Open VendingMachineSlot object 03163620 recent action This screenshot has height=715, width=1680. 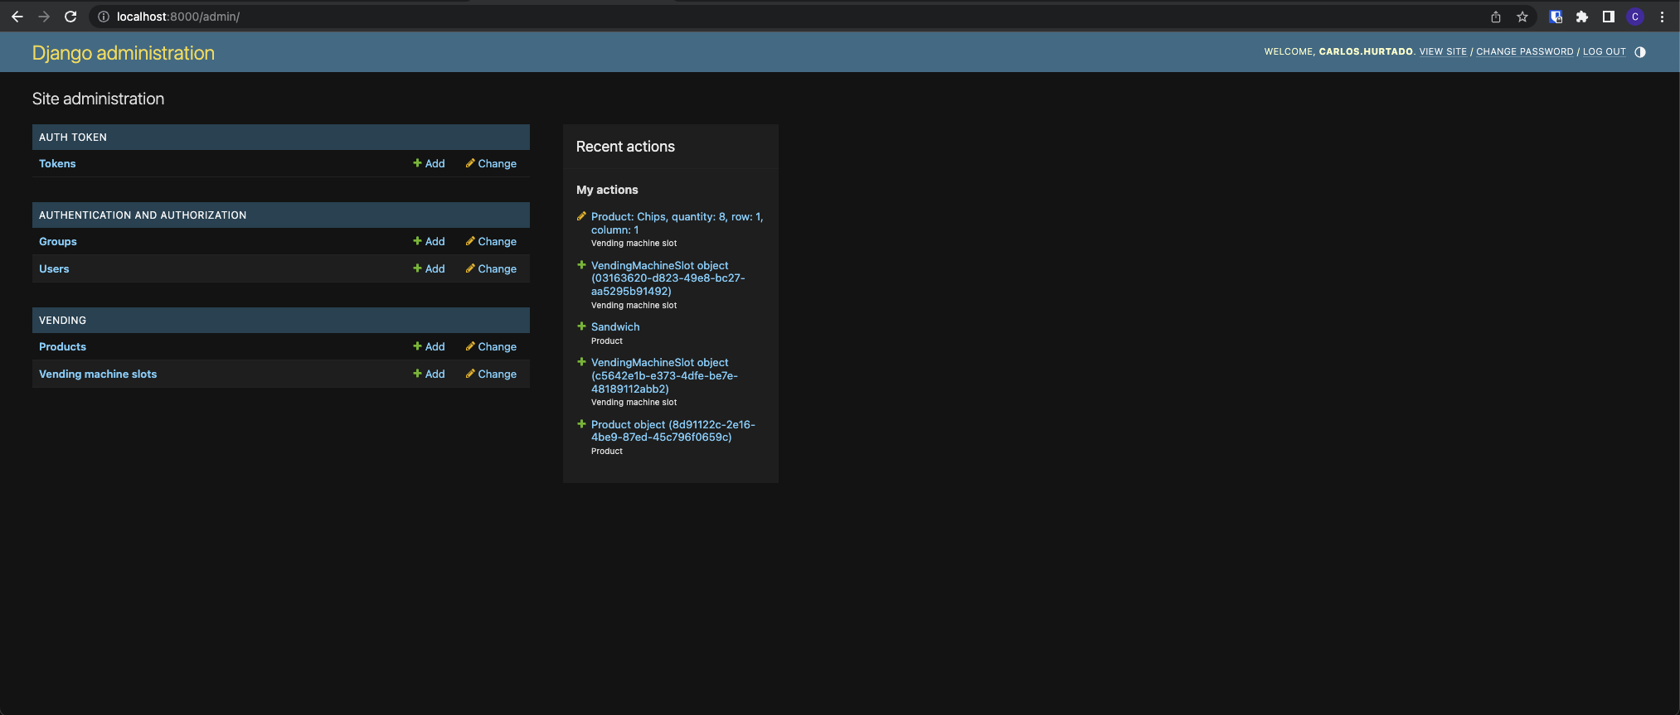[668, 278]
